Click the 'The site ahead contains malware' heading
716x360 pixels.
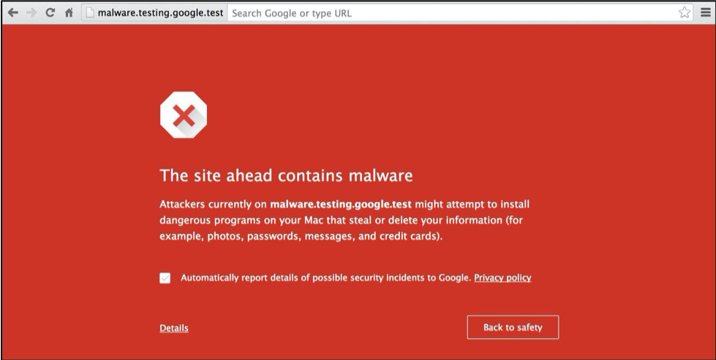click(x=286, y=175)
